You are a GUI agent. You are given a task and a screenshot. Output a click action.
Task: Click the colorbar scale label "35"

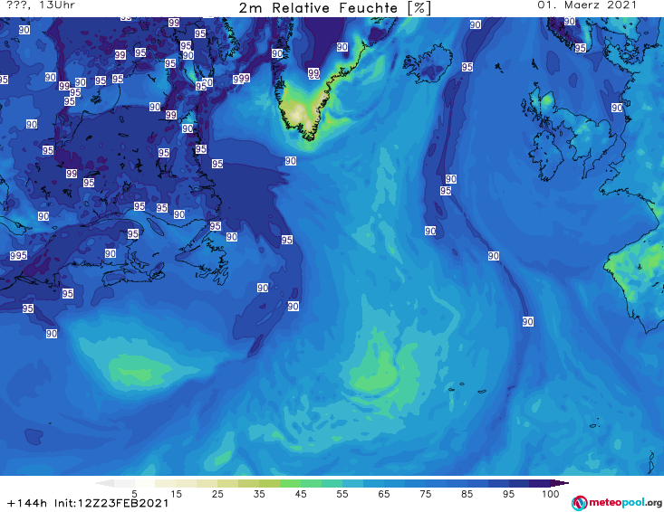(x=259, y=494)
